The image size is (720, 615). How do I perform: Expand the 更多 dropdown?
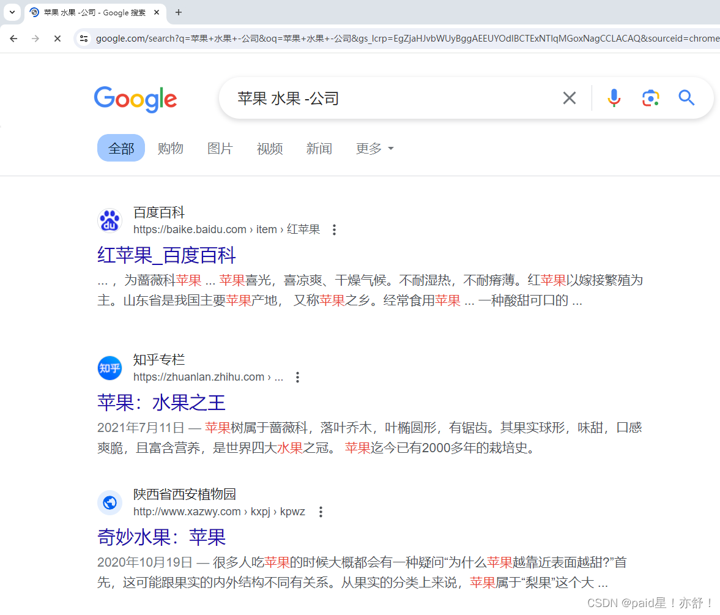click(375, 148)
